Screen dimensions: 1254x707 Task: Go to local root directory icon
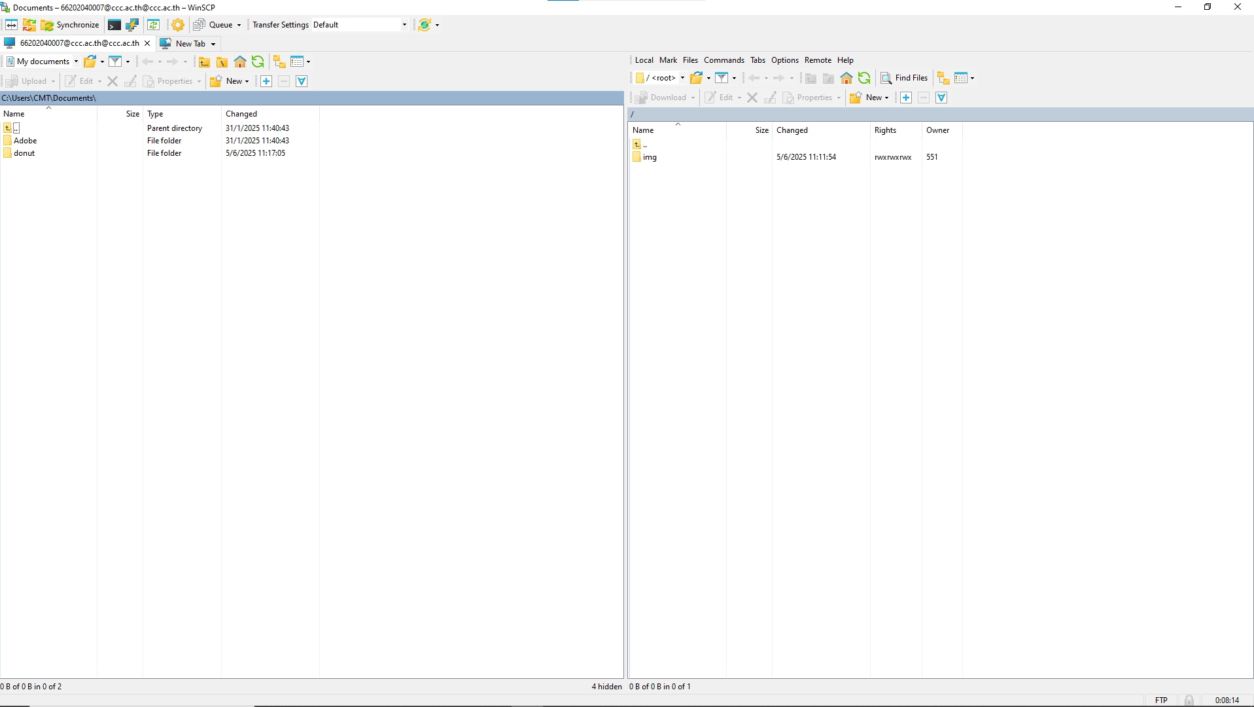(222, 62)
